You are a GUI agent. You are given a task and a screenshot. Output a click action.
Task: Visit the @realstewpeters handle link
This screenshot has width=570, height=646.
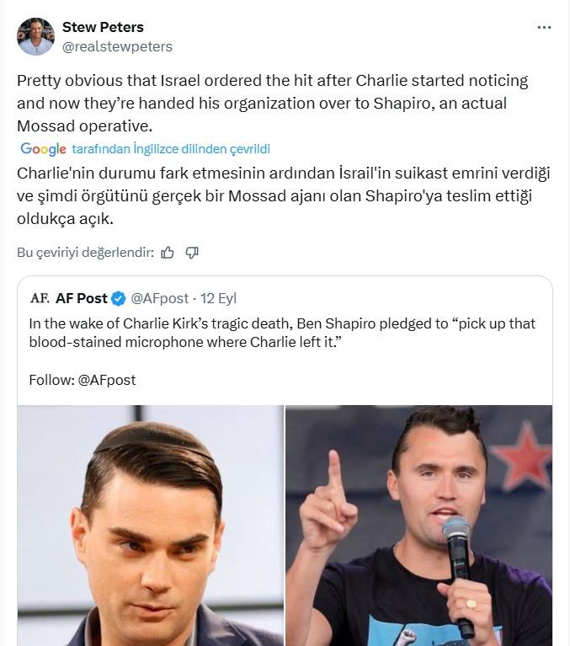point(117,46)
